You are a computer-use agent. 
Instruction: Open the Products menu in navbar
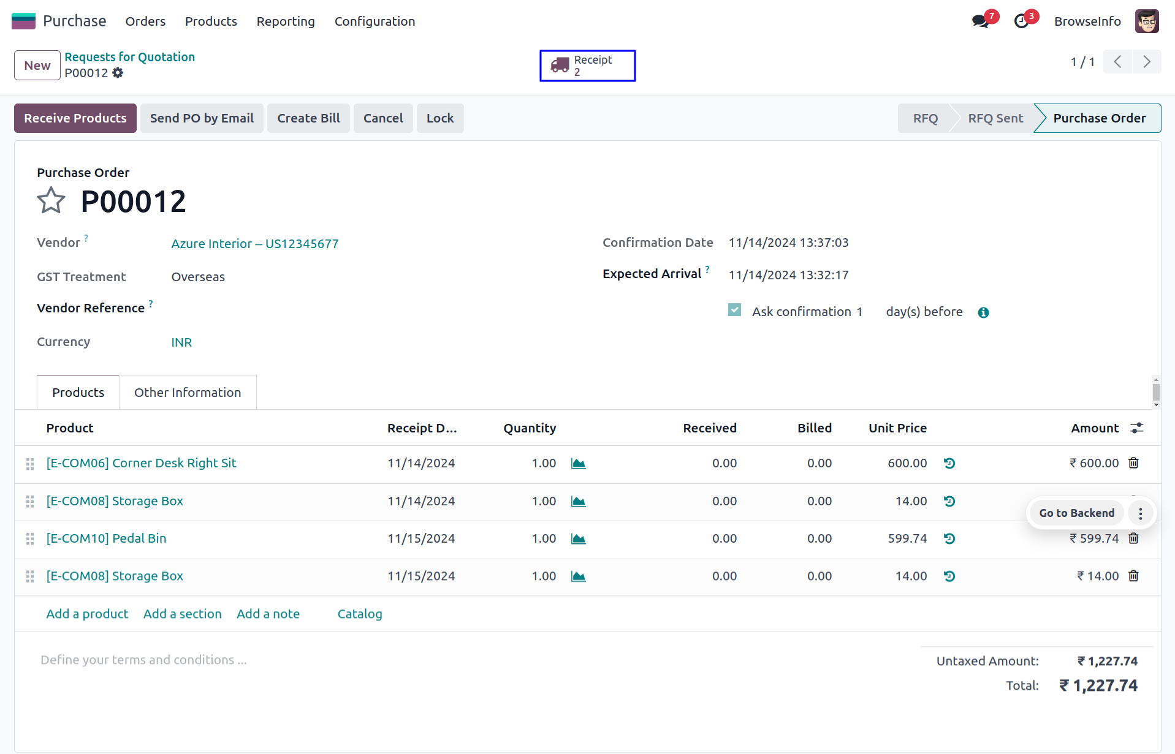click(211, 21)
